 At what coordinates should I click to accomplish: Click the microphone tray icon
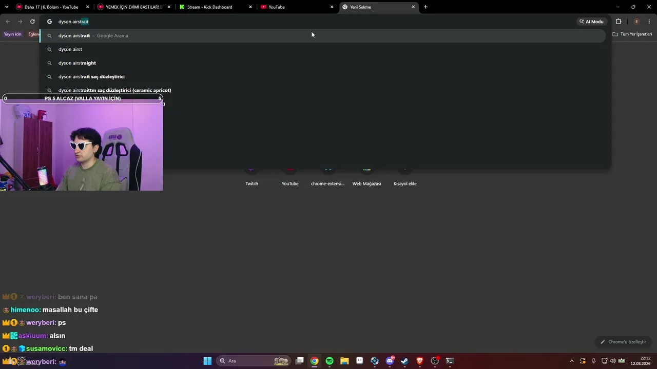click(x=594, y=361)
